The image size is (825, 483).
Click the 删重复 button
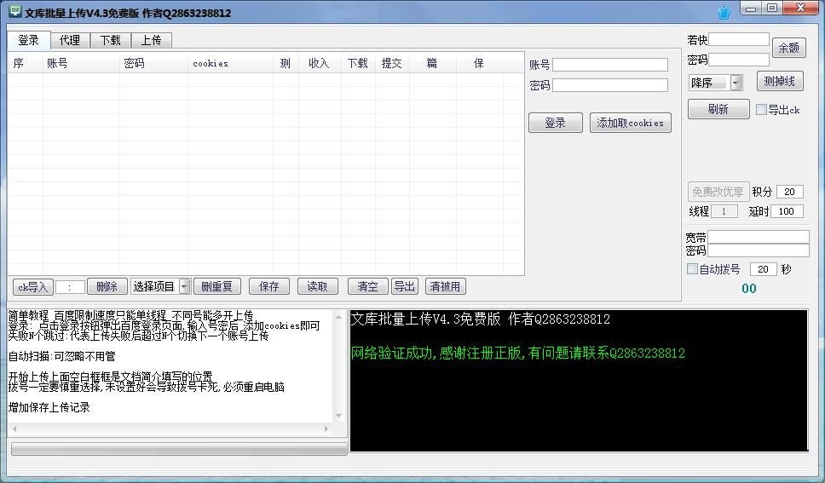pyautogui.click(x=216, y=287)
